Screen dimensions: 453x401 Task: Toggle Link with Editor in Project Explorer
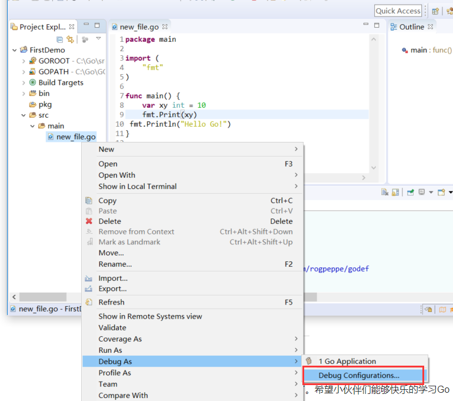70,39
